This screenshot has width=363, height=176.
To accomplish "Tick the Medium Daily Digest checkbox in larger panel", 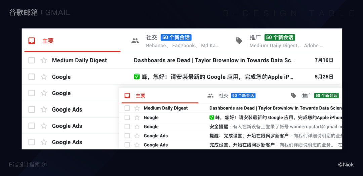I will pyautogui.click(x=32, y=60).
